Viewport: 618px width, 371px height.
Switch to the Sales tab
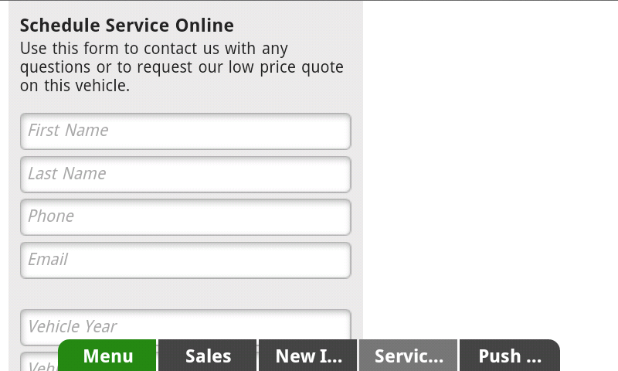coord(208,356)
